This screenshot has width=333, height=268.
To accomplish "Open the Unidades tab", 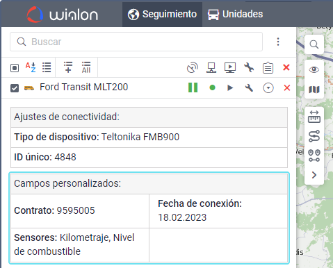I will pos(236,15).
